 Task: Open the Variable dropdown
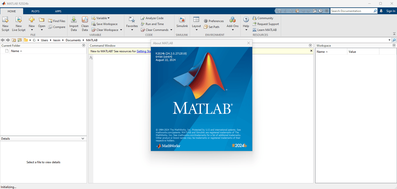[x=101, y=18]
